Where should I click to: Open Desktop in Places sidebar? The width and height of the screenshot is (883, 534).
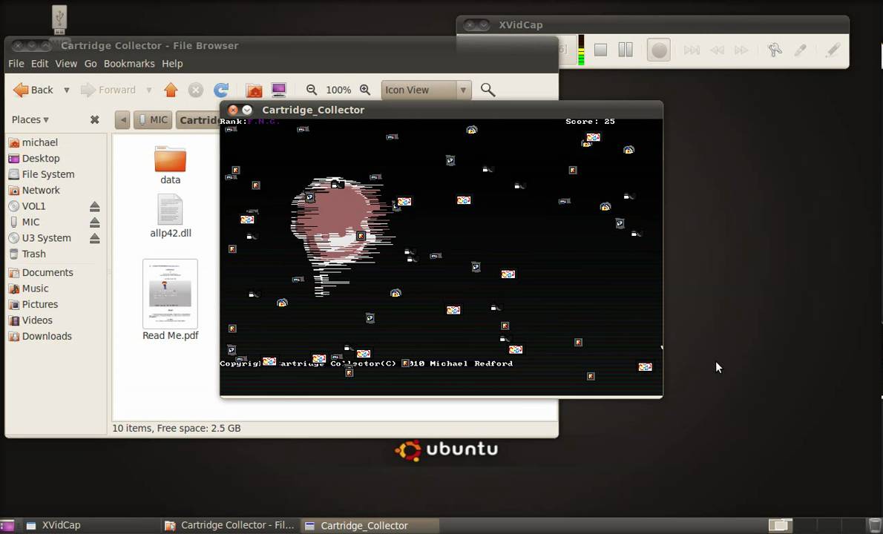35,159
